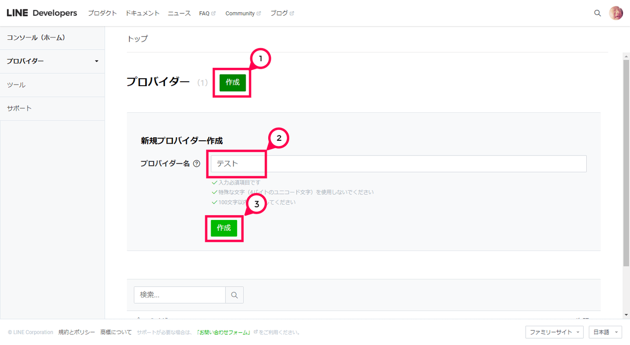Open the 日本語 language dropdown
This screenshot has width=630, height=345.
(x=605, y=332)
